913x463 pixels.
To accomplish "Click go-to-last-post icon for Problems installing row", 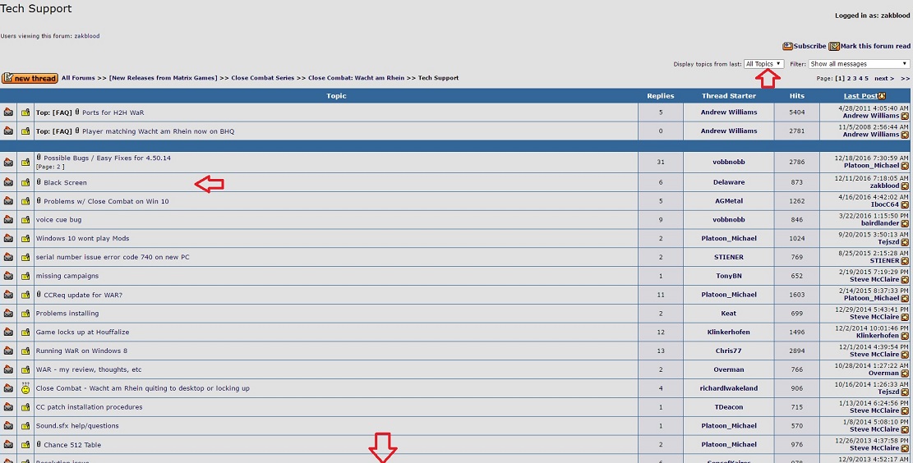I will tap(905, 317).
